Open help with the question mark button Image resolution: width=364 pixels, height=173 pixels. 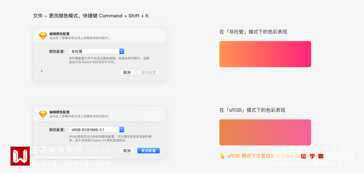coord(41,72)
